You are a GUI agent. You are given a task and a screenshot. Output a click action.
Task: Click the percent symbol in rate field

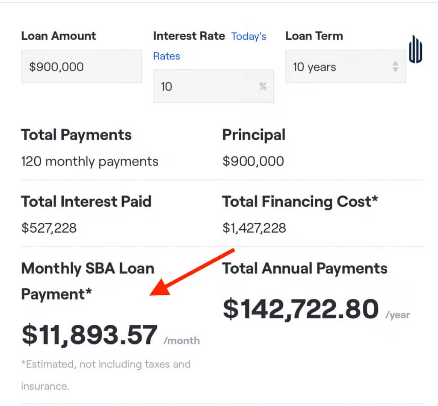pyautogui.click(x=263, y=86)
